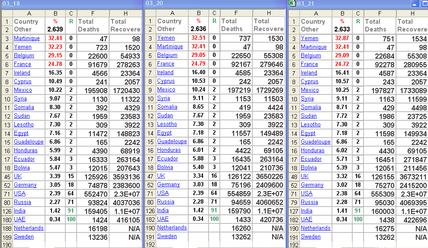The image size is (428, 248).
Task: Select row 47 header in window 03_20
Action: pos(150,176)
